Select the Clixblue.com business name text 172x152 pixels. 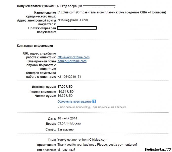66,12
